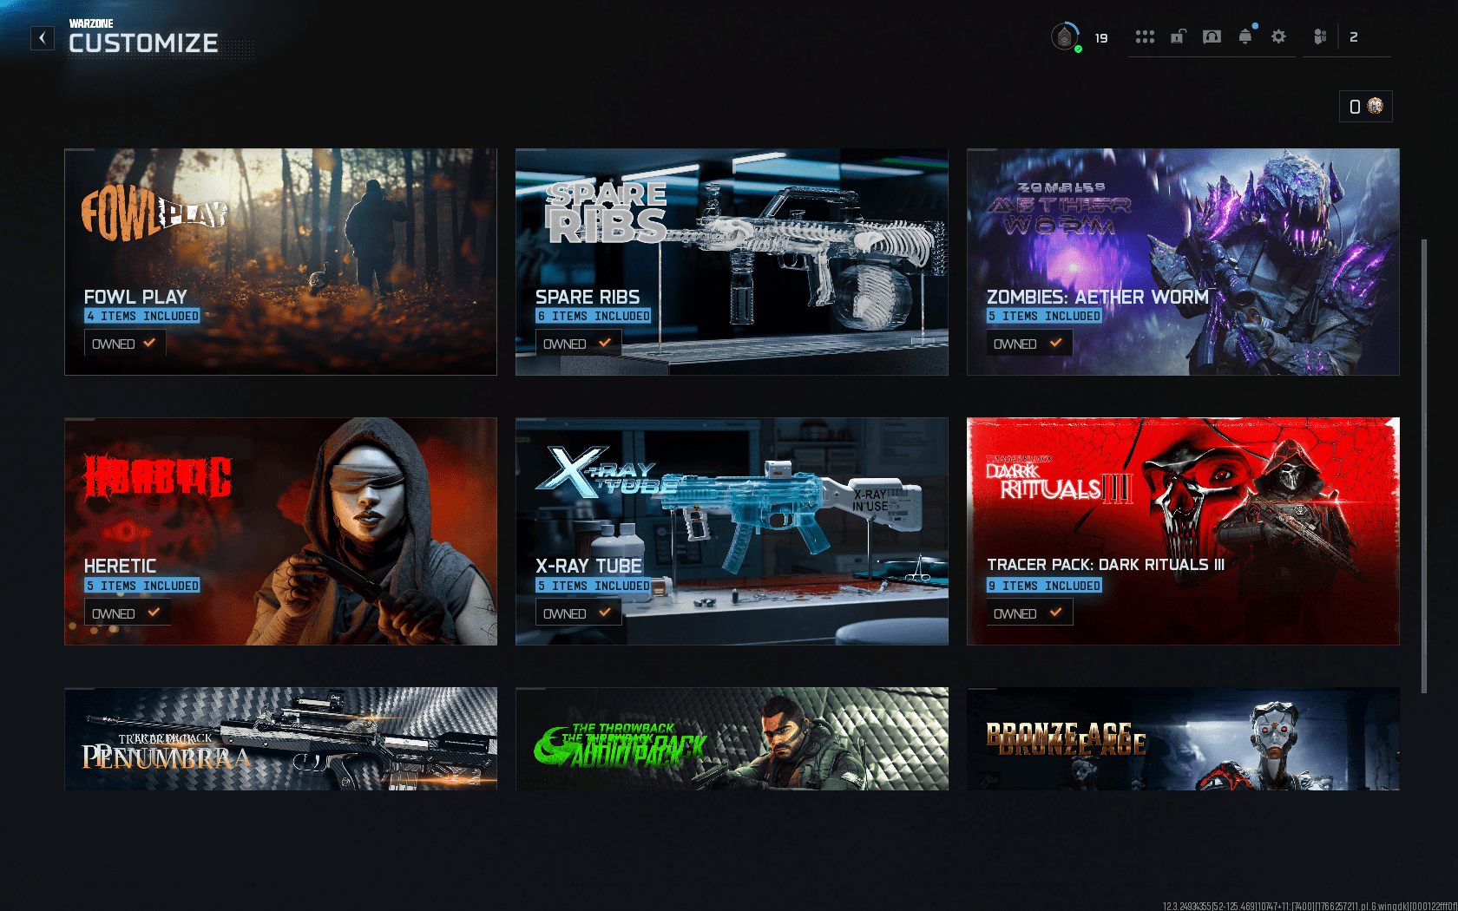This screenshot has width=1458, height=911.
Task: Click the Owned button on X-Ray Tube
Action: click(x=577, y=613)
